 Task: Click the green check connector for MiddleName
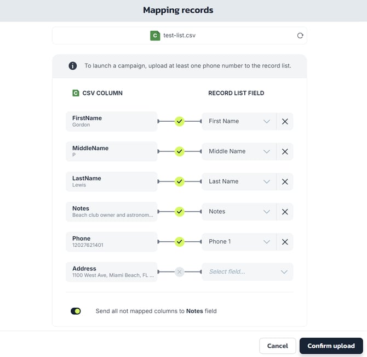pyautogui.click(x=179, y=151)
